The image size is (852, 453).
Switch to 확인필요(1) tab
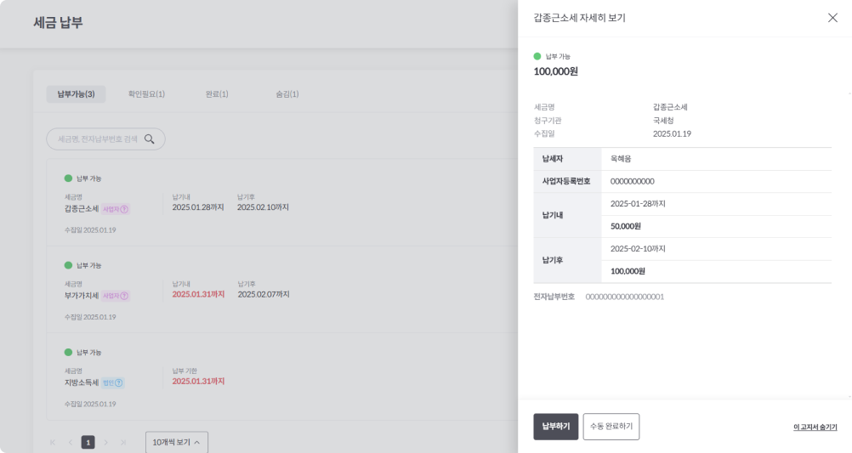(146, 94)
